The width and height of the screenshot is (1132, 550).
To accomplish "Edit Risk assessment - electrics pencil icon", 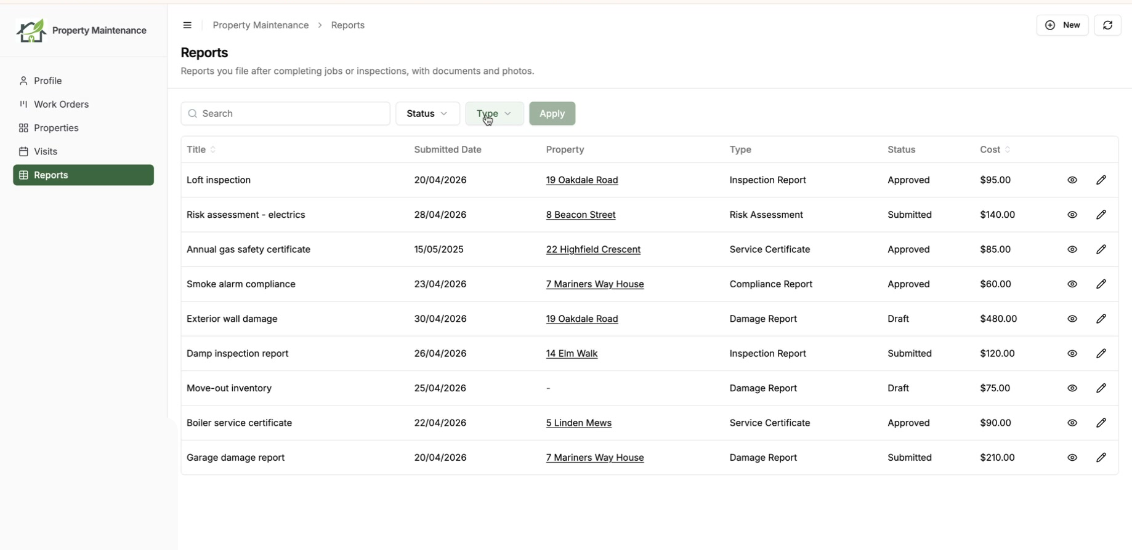I will (1101, 215).
